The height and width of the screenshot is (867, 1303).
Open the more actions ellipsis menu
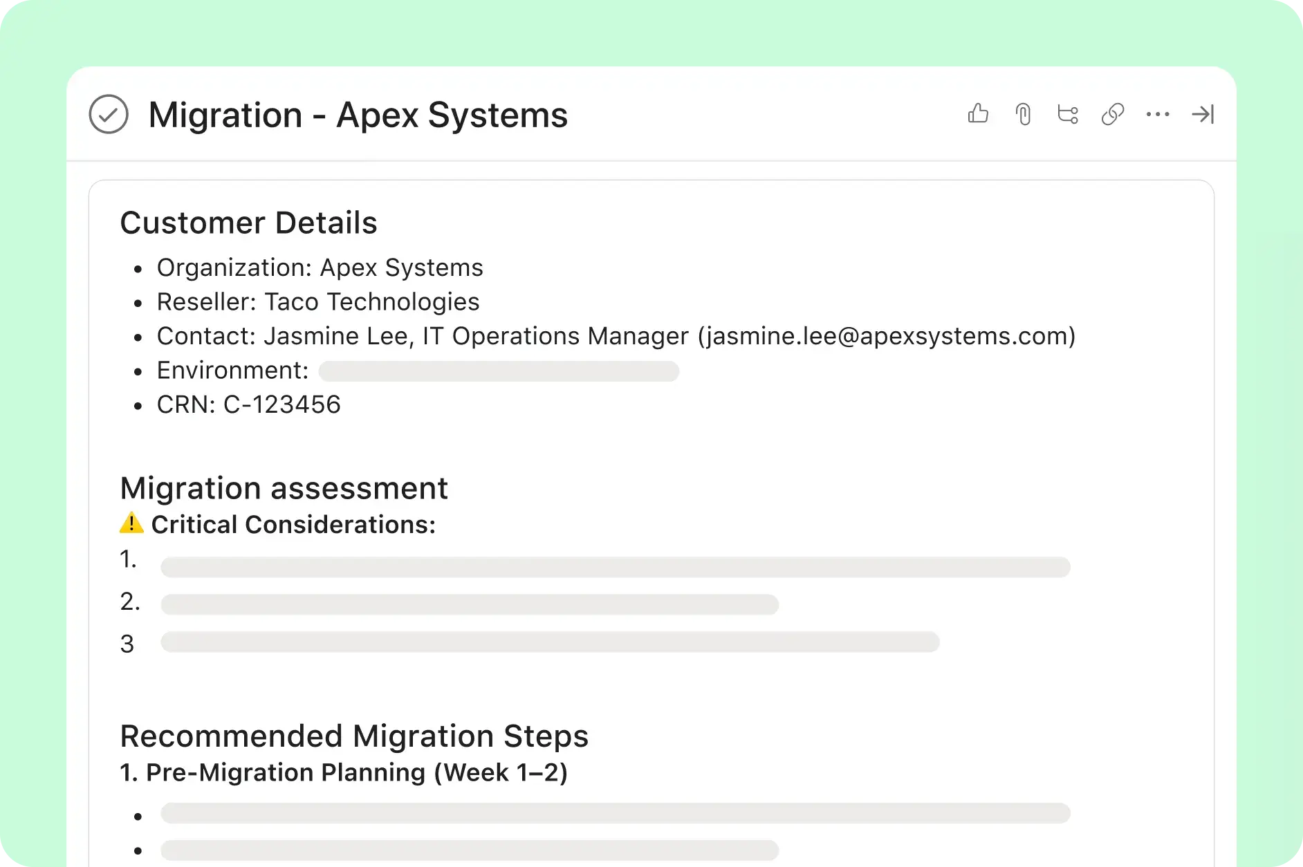coord(1158,114)
